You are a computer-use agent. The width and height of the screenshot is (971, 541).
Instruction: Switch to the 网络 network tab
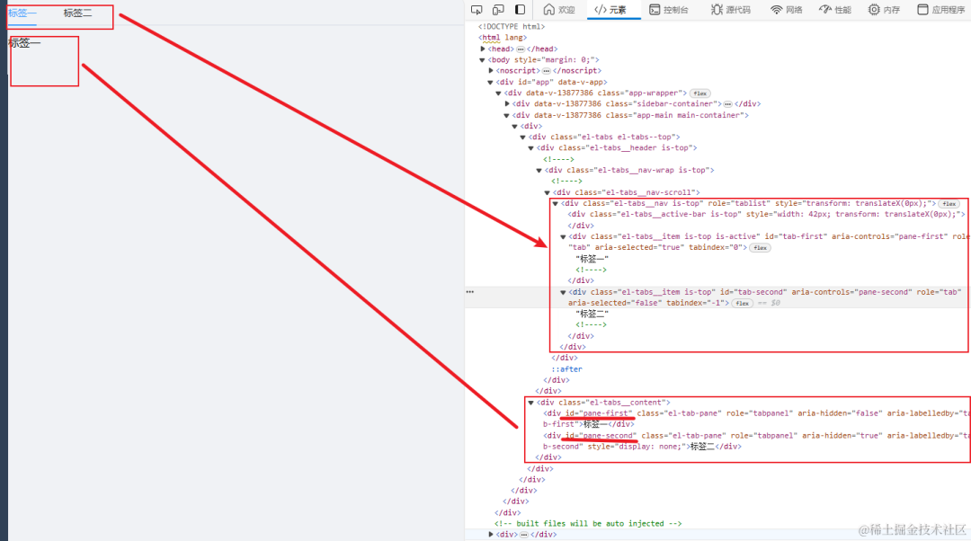point(787,9)
